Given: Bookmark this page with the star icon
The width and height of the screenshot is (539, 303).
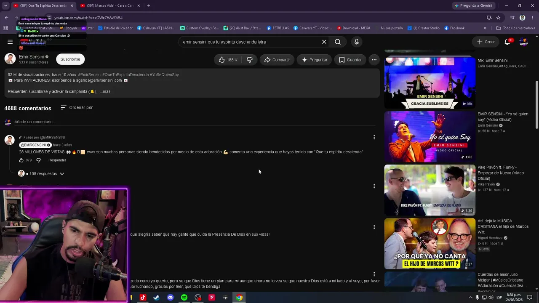Looking at the screenshot, I should coord(498,18).
